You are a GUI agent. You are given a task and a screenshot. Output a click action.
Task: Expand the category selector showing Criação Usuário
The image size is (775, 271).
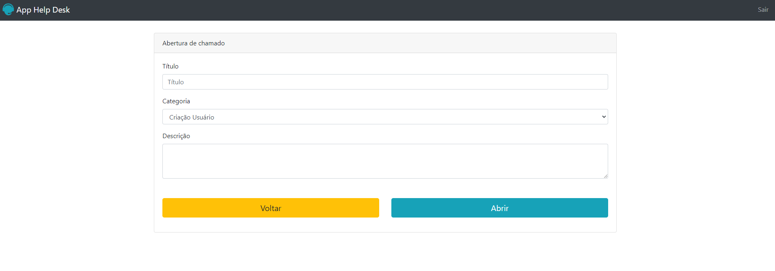pyautogui.click(x=384, y=117)
